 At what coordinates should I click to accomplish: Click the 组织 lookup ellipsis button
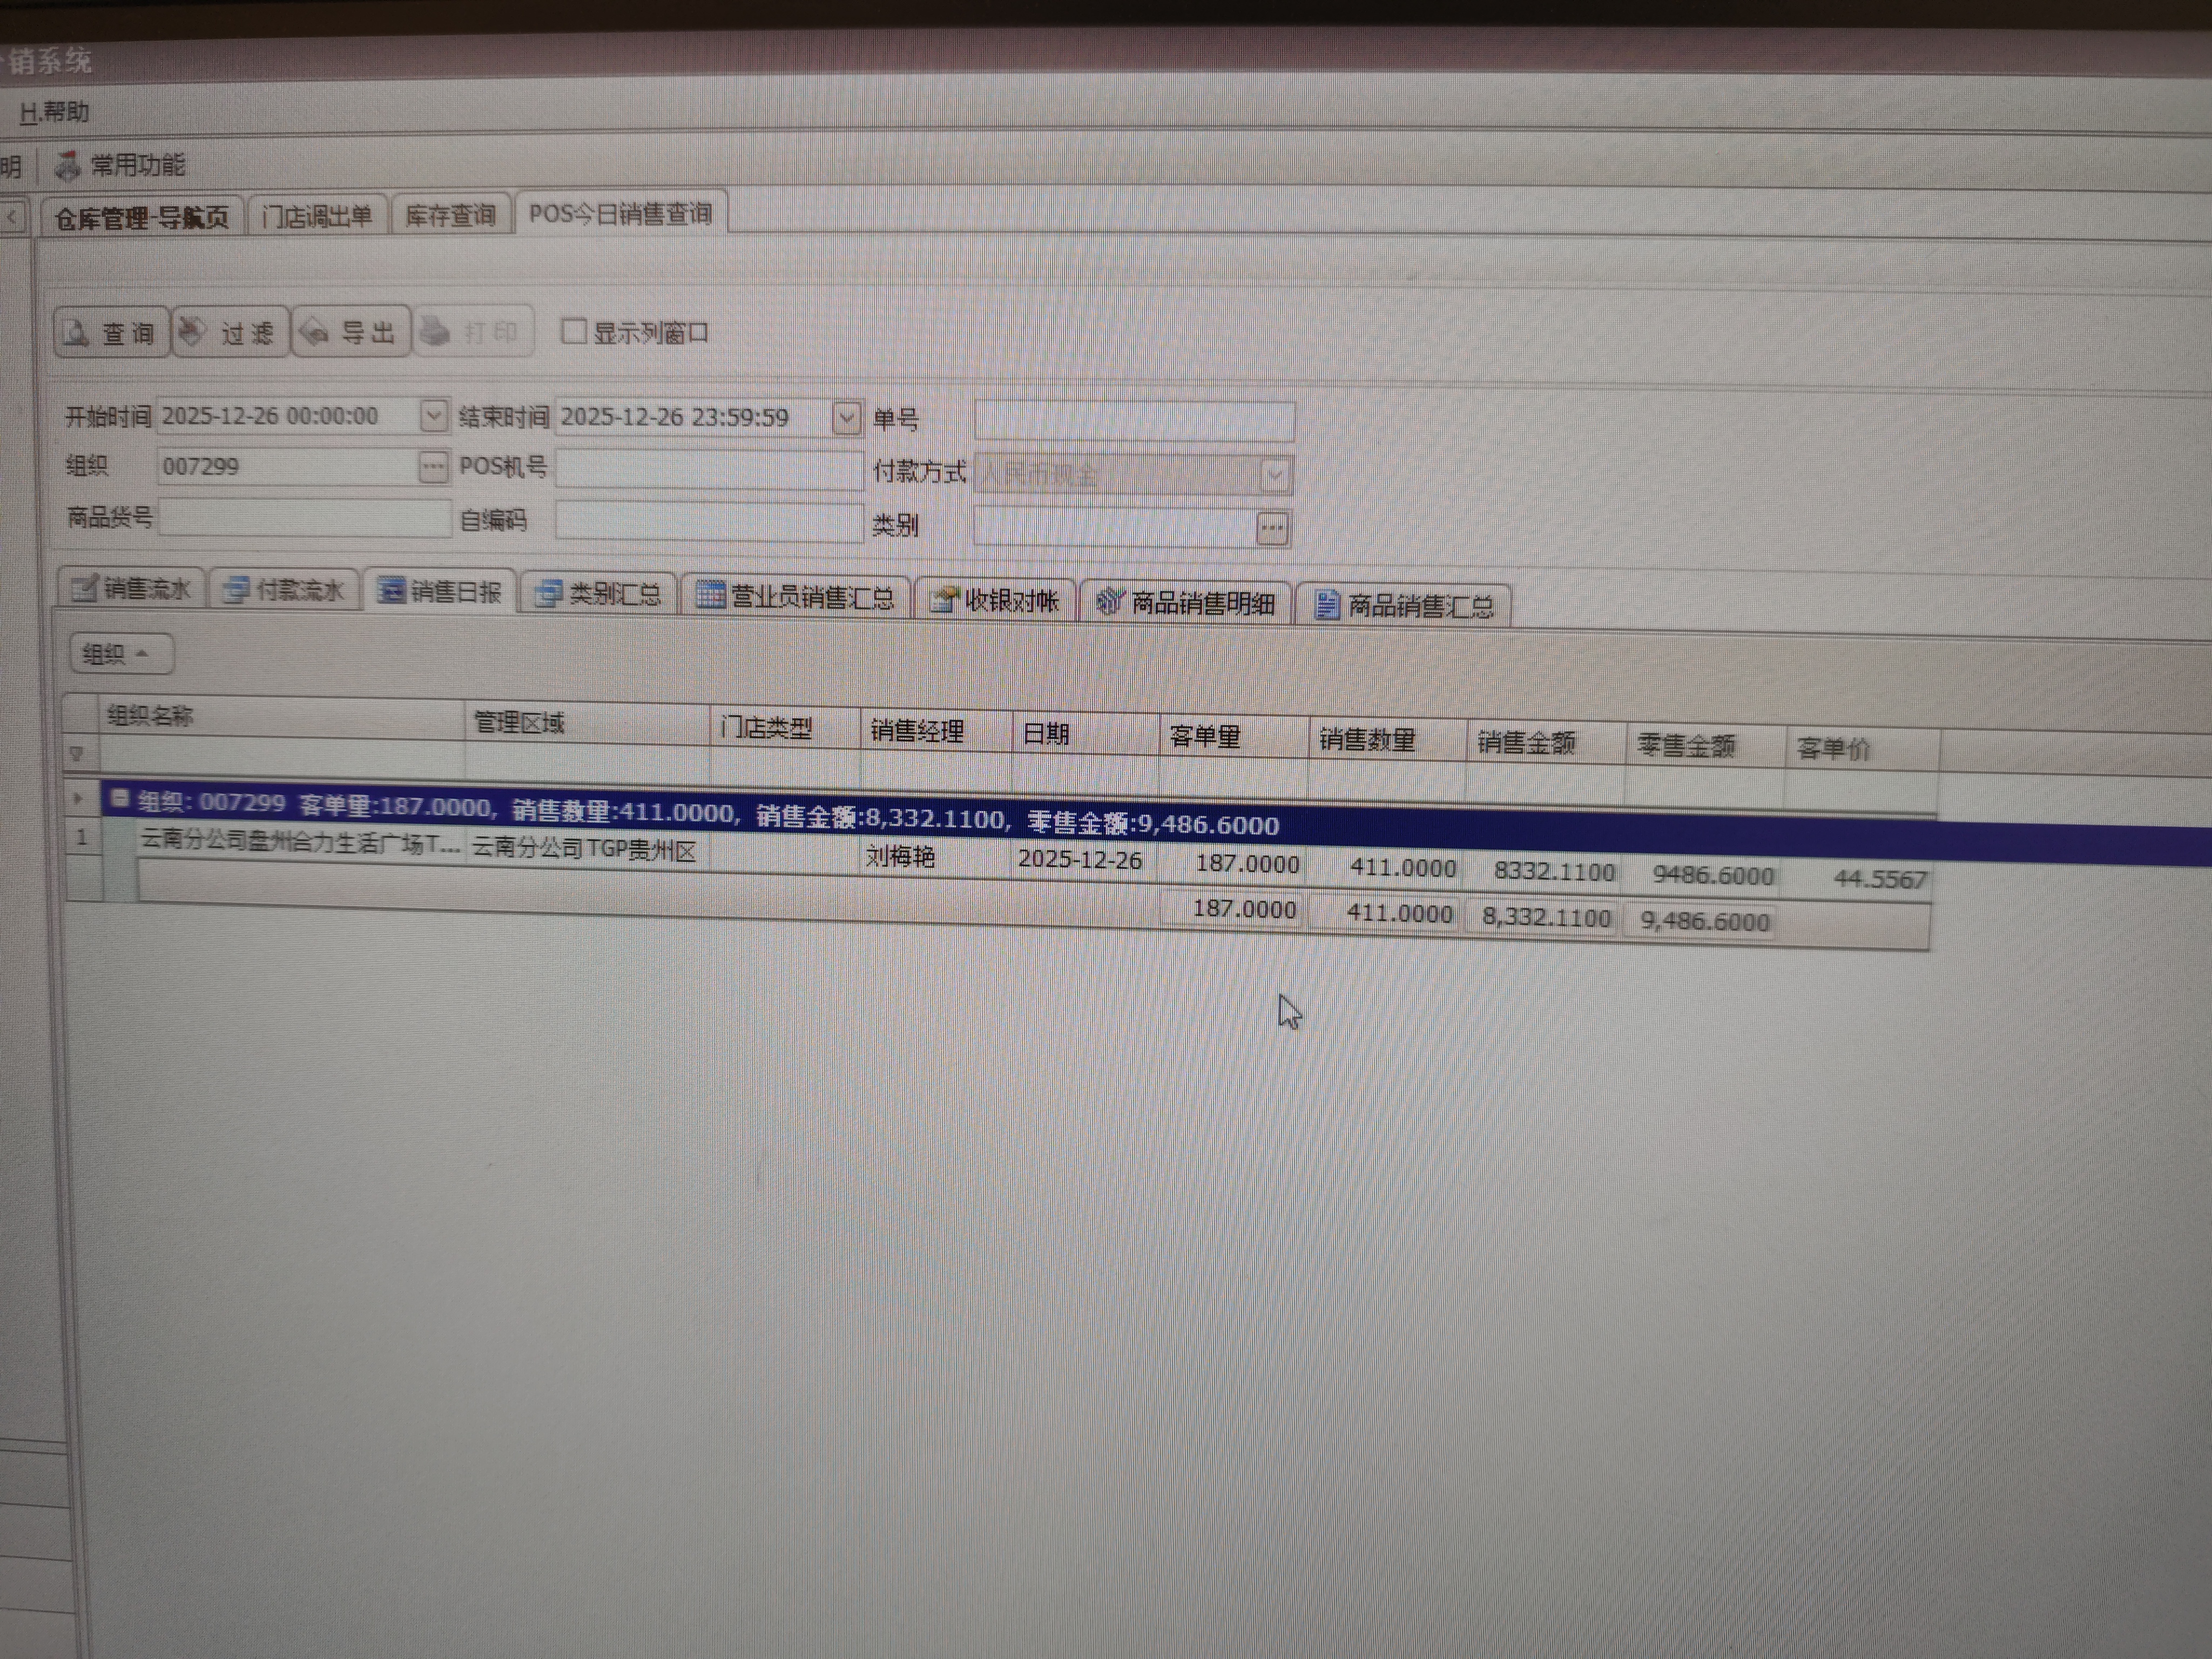point(432,466)
